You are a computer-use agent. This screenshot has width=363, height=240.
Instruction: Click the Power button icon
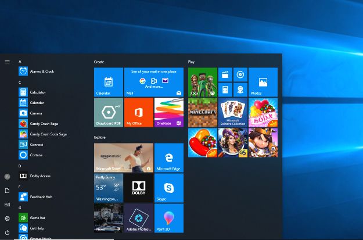7,232
